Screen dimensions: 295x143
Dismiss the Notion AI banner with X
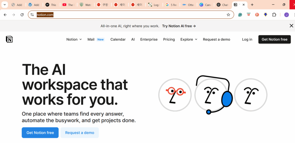(292, 26)
